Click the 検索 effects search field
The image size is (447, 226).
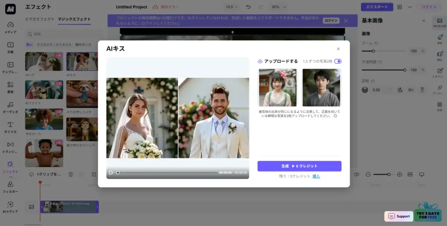click(x=64, y=34)
